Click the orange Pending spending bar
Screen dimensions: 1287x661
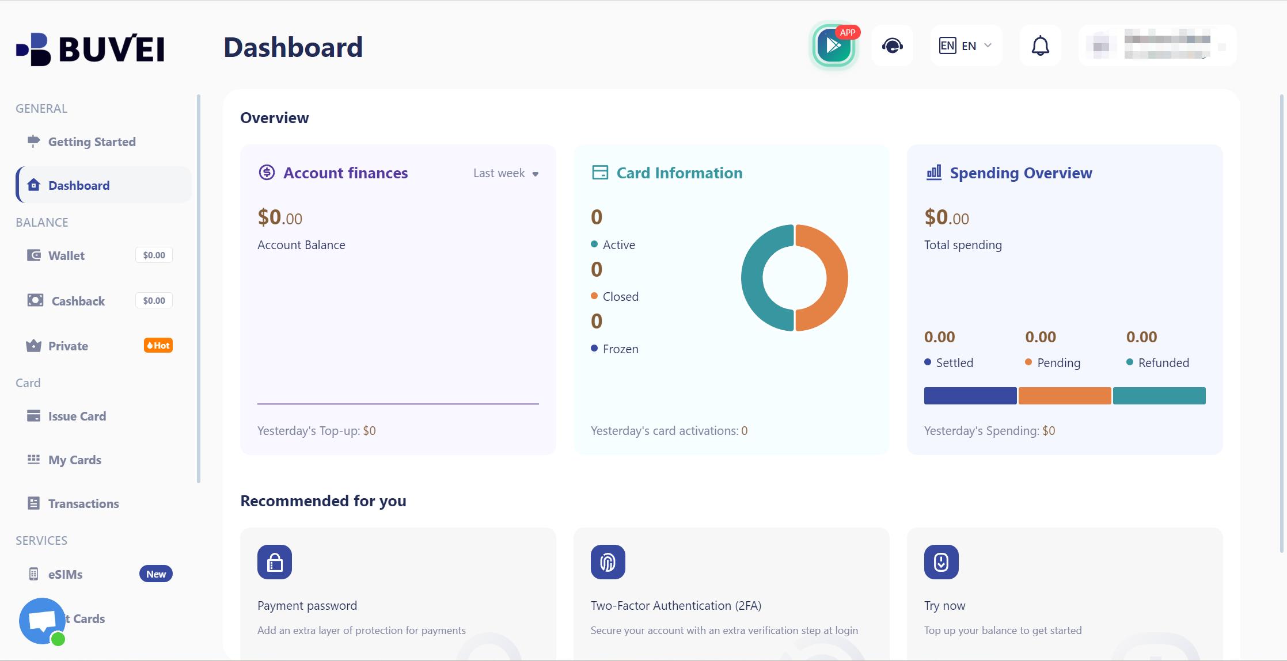click(x=1064, y=396)
